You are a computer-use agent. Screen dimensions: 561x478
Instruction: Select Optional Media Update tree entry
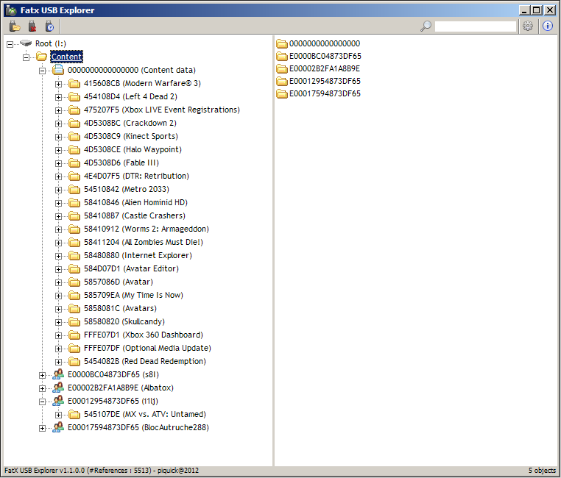point(147,348)
